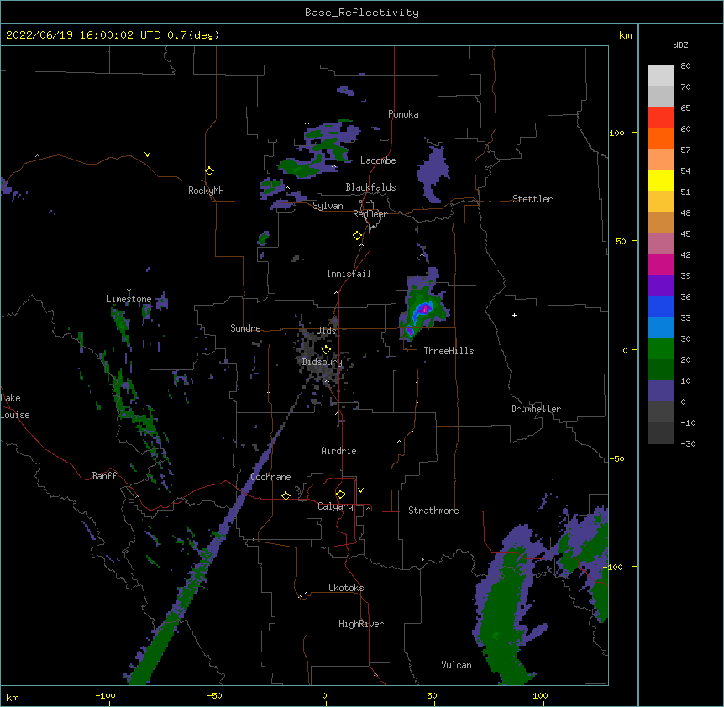Click the Strathmore town label
724x707 pixels.
[x=433, y=511]
